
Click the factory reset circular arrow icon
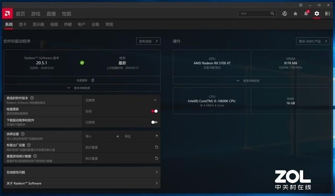(x=157, y=147)
